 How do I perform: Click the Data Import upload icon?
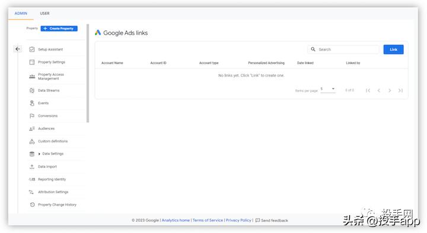[32, 167]
